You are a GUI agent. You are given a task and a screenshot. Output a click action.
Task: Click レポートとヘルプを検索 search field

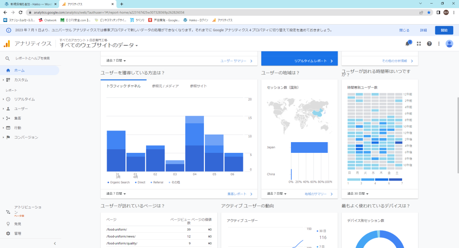(x=32, y=59)
